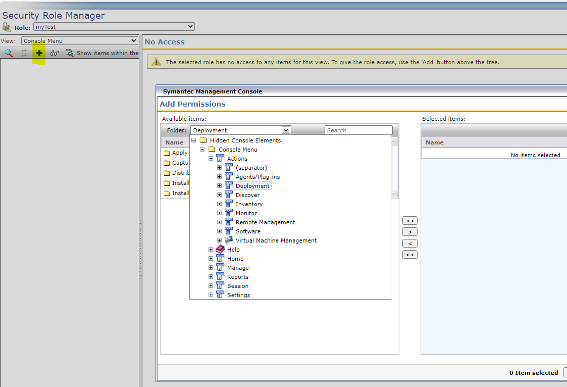This screenshot has height=387, width=567.
Task: Click the add all '>>' button
Action: pyautogui.click(x=410, y=221)
